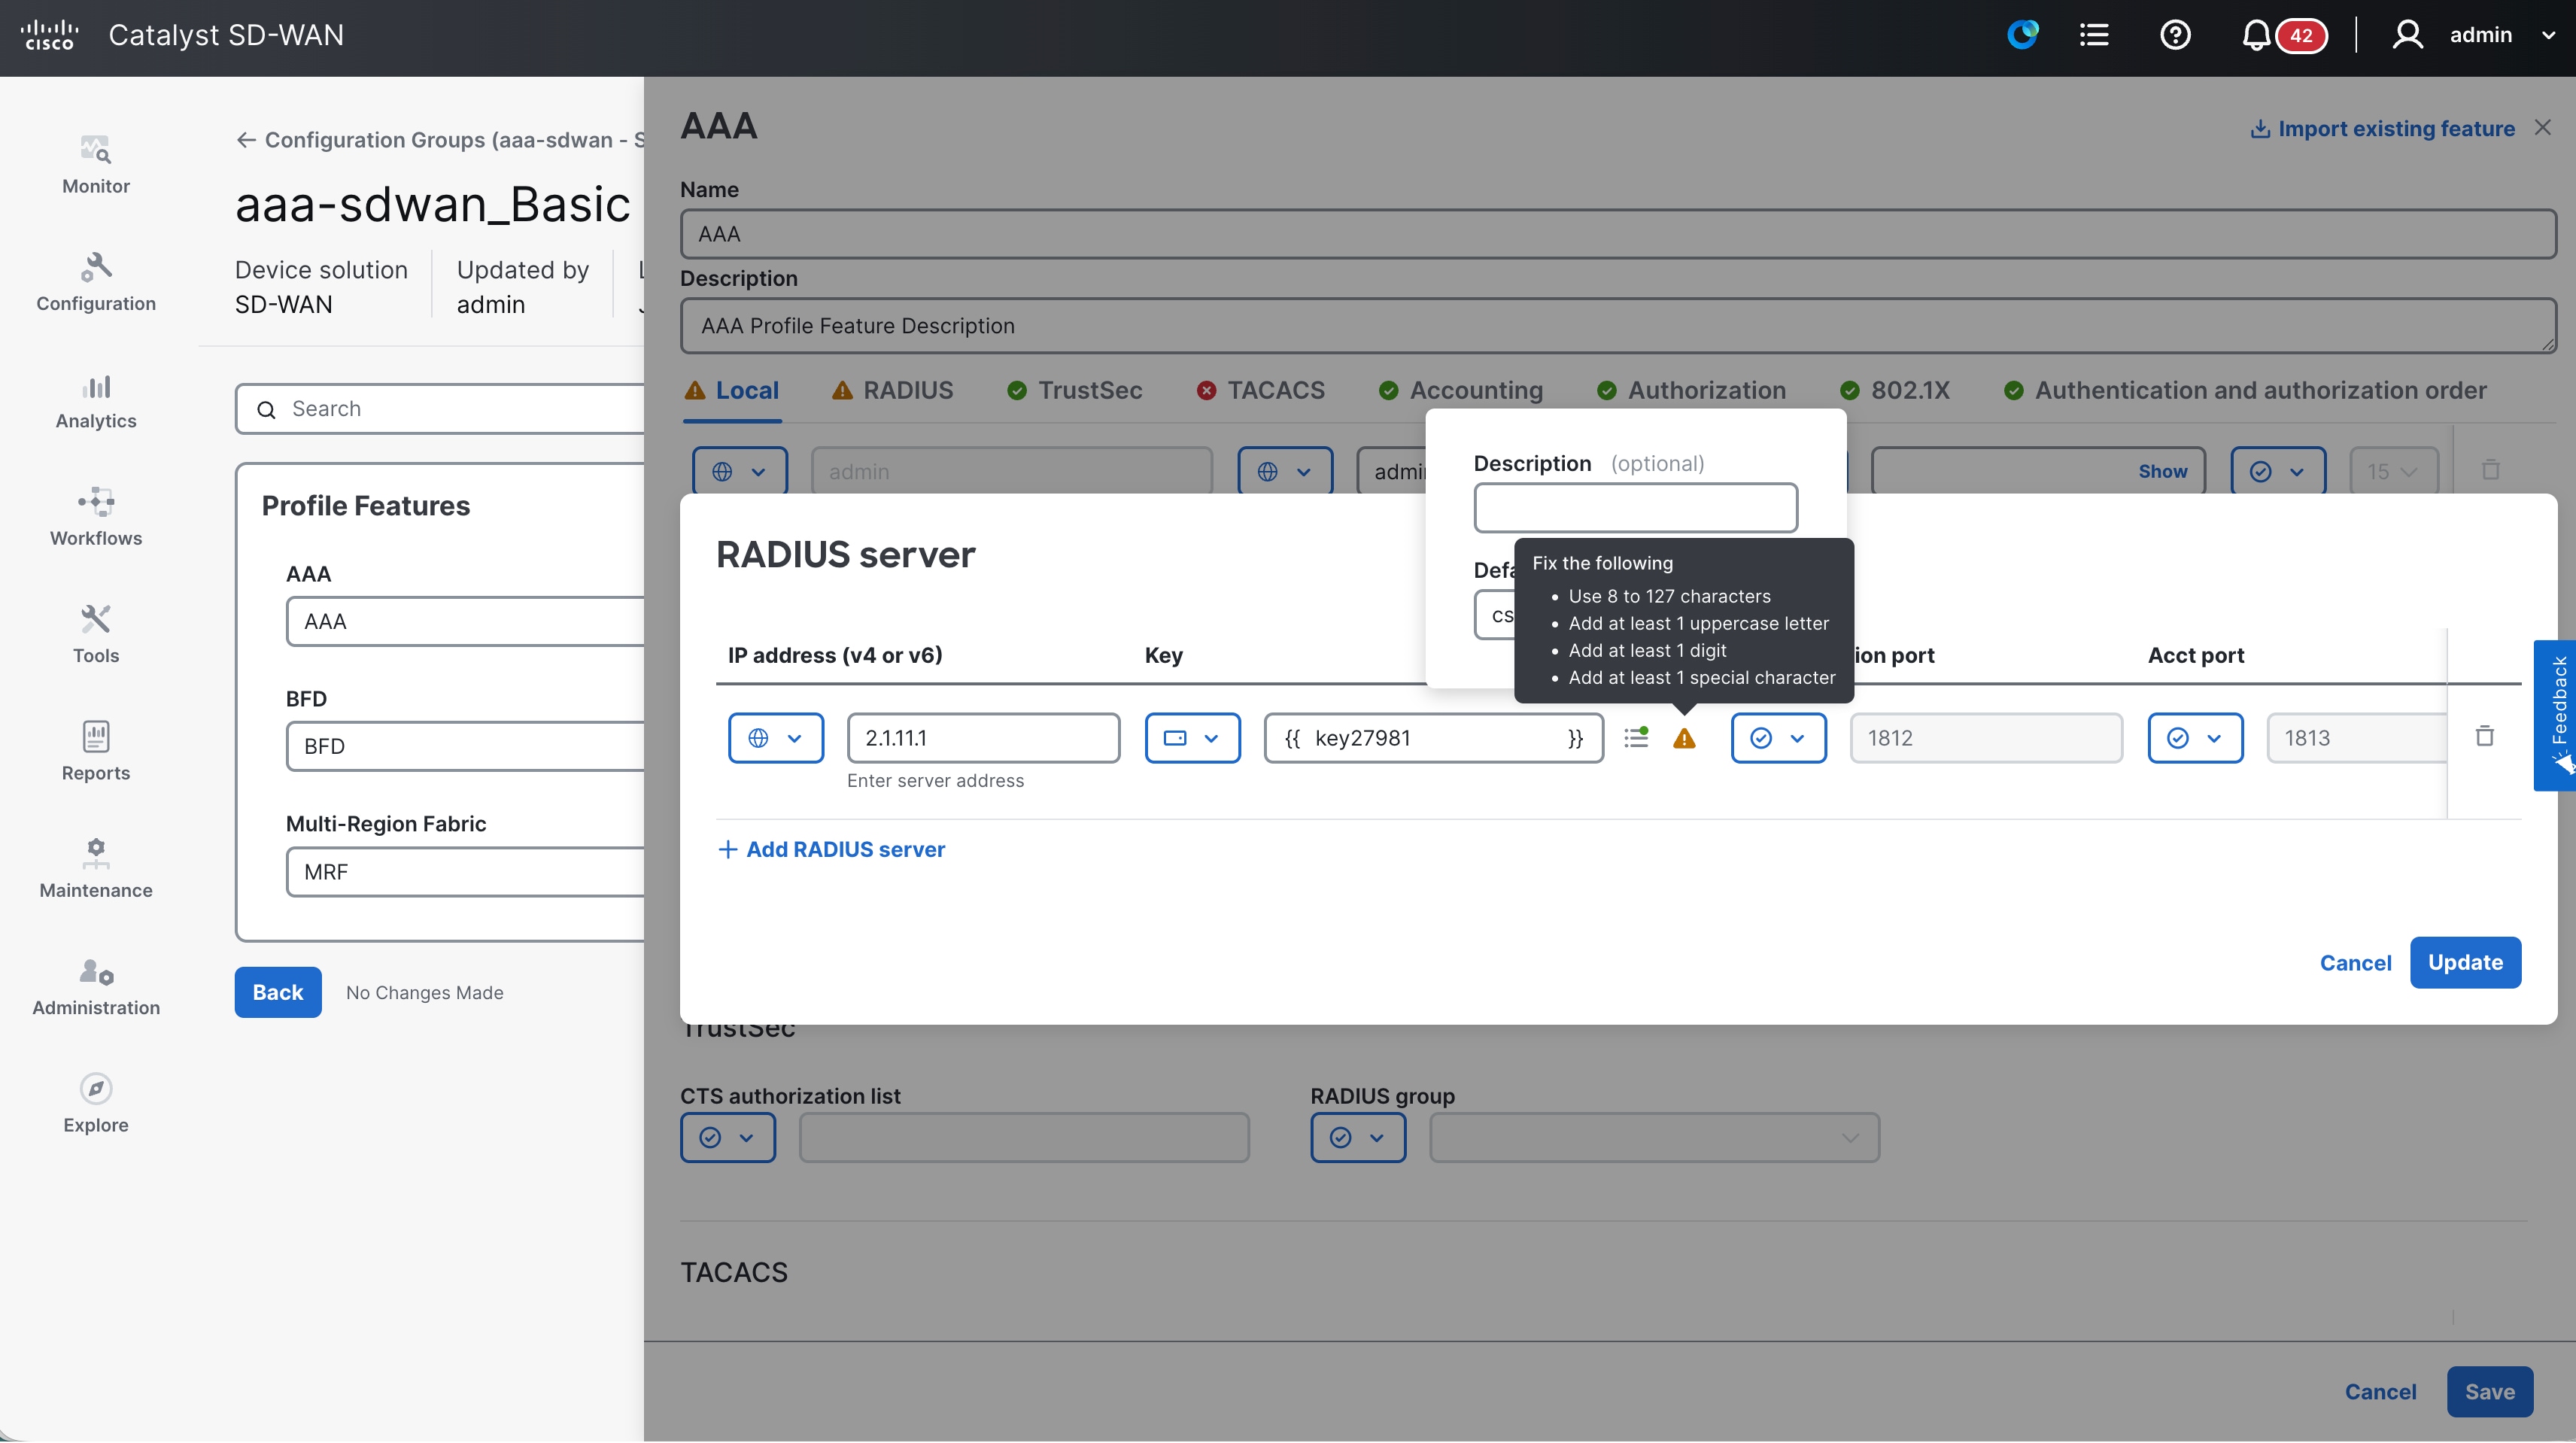Image resolution: width=2576 pixels, height=1443 pixels.
Task: Expand the RADIUS group scope dropdown
Action: pyautogui.click(x=1358, y=1138)
